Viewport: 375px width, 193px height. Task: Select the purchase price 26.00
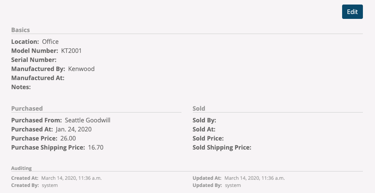click(x=68, y=138)
